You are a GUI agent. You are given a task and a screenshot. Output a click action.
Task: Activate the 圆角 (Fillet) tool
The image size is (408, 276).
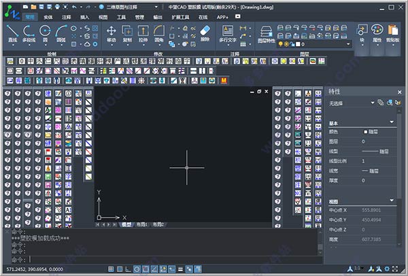tap(158, 33)
